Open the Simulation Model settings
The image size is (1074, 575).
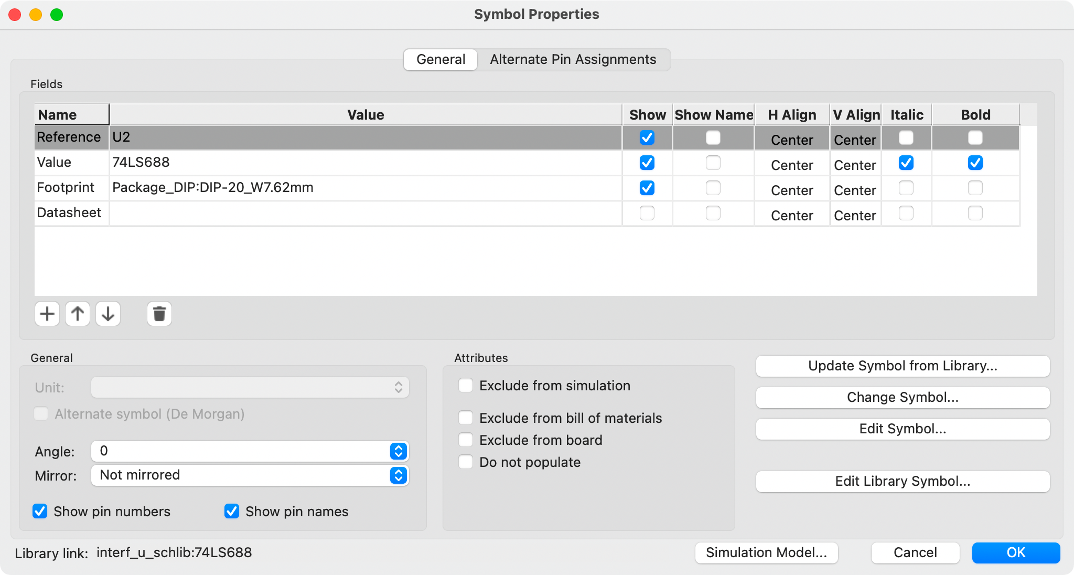(766, 552)
